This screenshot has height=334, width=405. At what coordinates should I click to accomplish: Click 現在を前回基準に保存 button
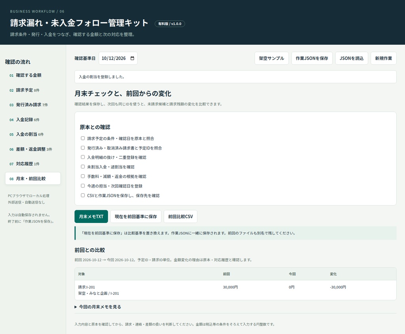pyautogui.click(x=136, y=217)
